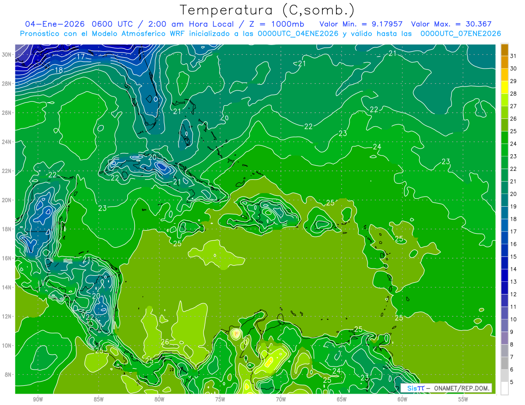The height and width of the screenshot is (405, 525).
Task: Click the "24N" latitude axis label
Action: (7, 142)
